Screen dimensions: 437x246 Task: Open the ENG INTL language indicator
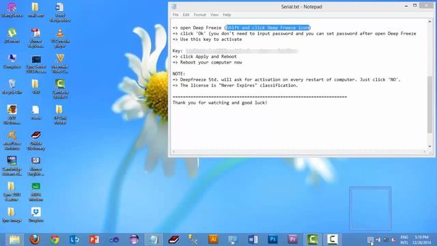pyautogui.click(x=404, y=240)
